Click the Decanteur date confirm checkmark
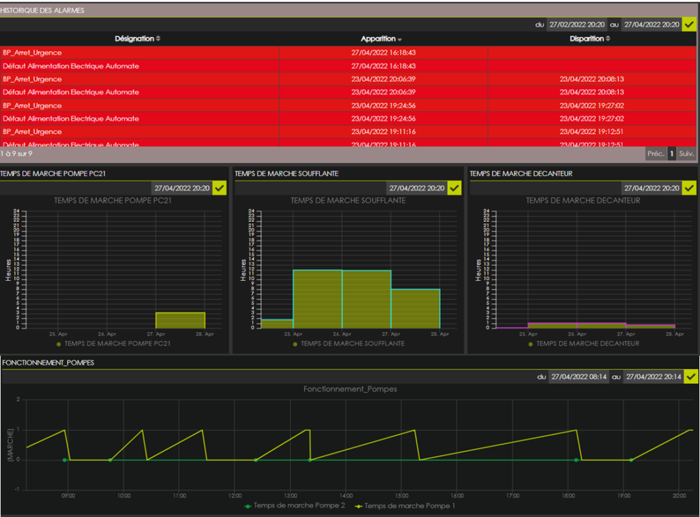 [x=690, y=188]
